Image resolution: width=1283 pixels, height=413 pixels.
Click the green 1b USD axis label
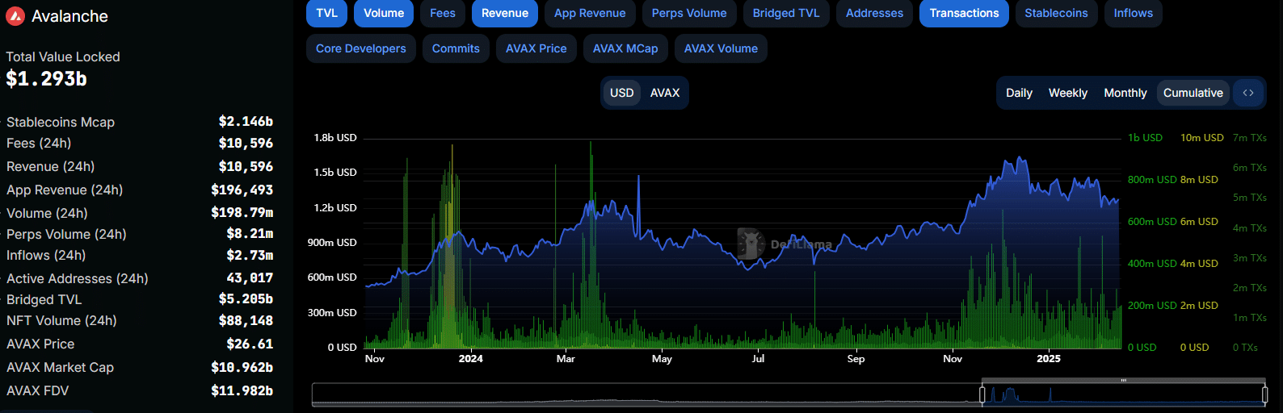[1145, 138]
